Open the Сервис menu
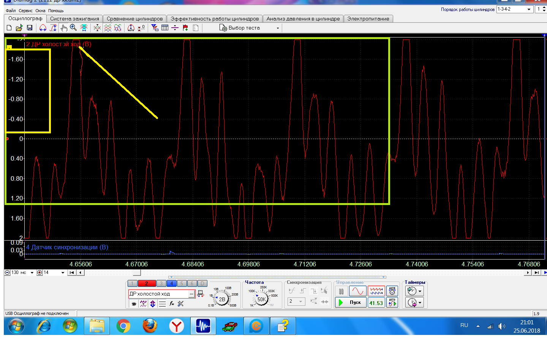Screen dimensions: 547x341 (26, 11)
